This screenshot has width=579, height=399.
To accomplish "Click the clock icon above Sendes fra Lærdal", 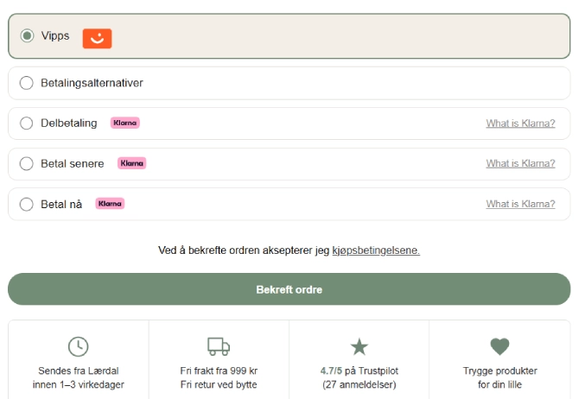I will 79,346.
